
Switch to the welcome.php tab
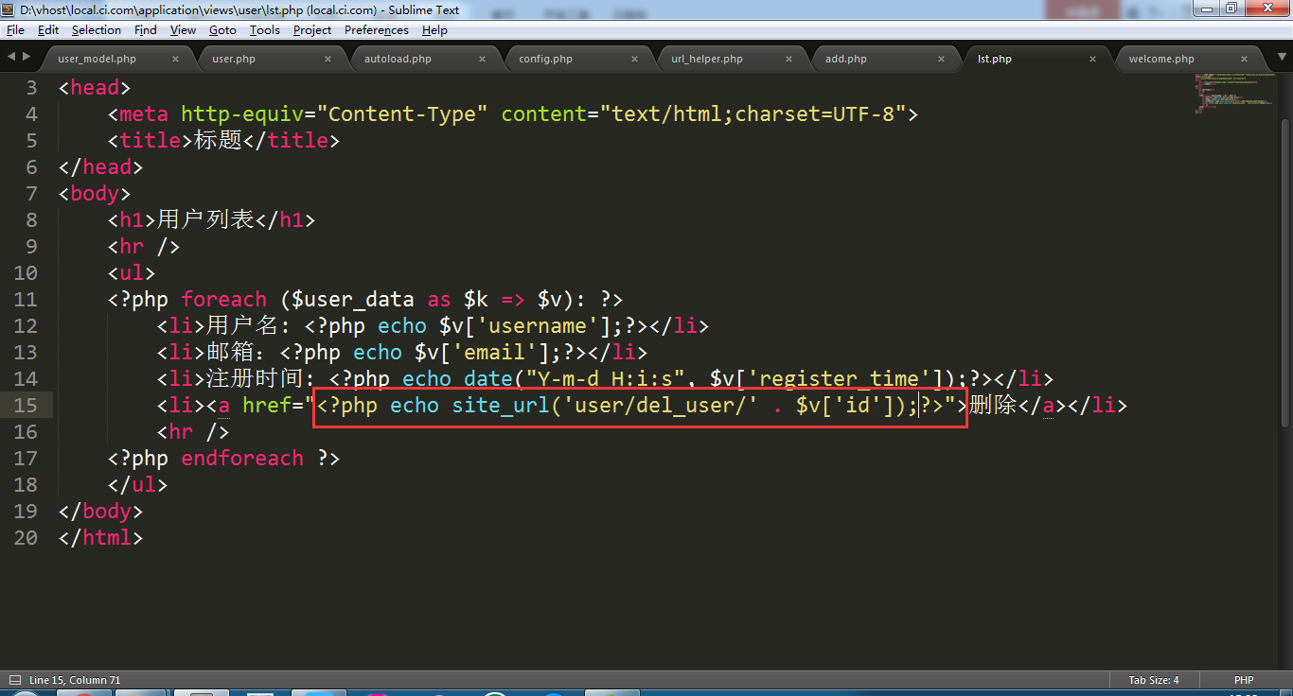pyautogui.click(x=1161, y=59)
